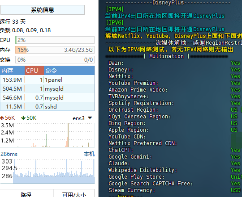
Task: Click the Bing Region: terminal line
Action: click(x=127, y=123)
